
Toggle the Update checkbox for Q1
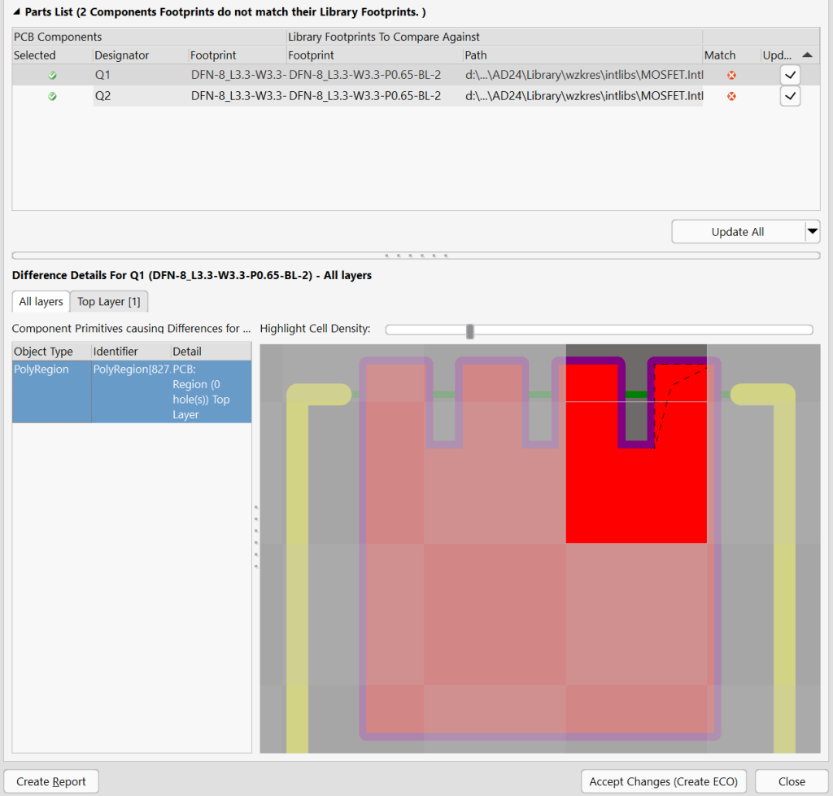point(790,75)
